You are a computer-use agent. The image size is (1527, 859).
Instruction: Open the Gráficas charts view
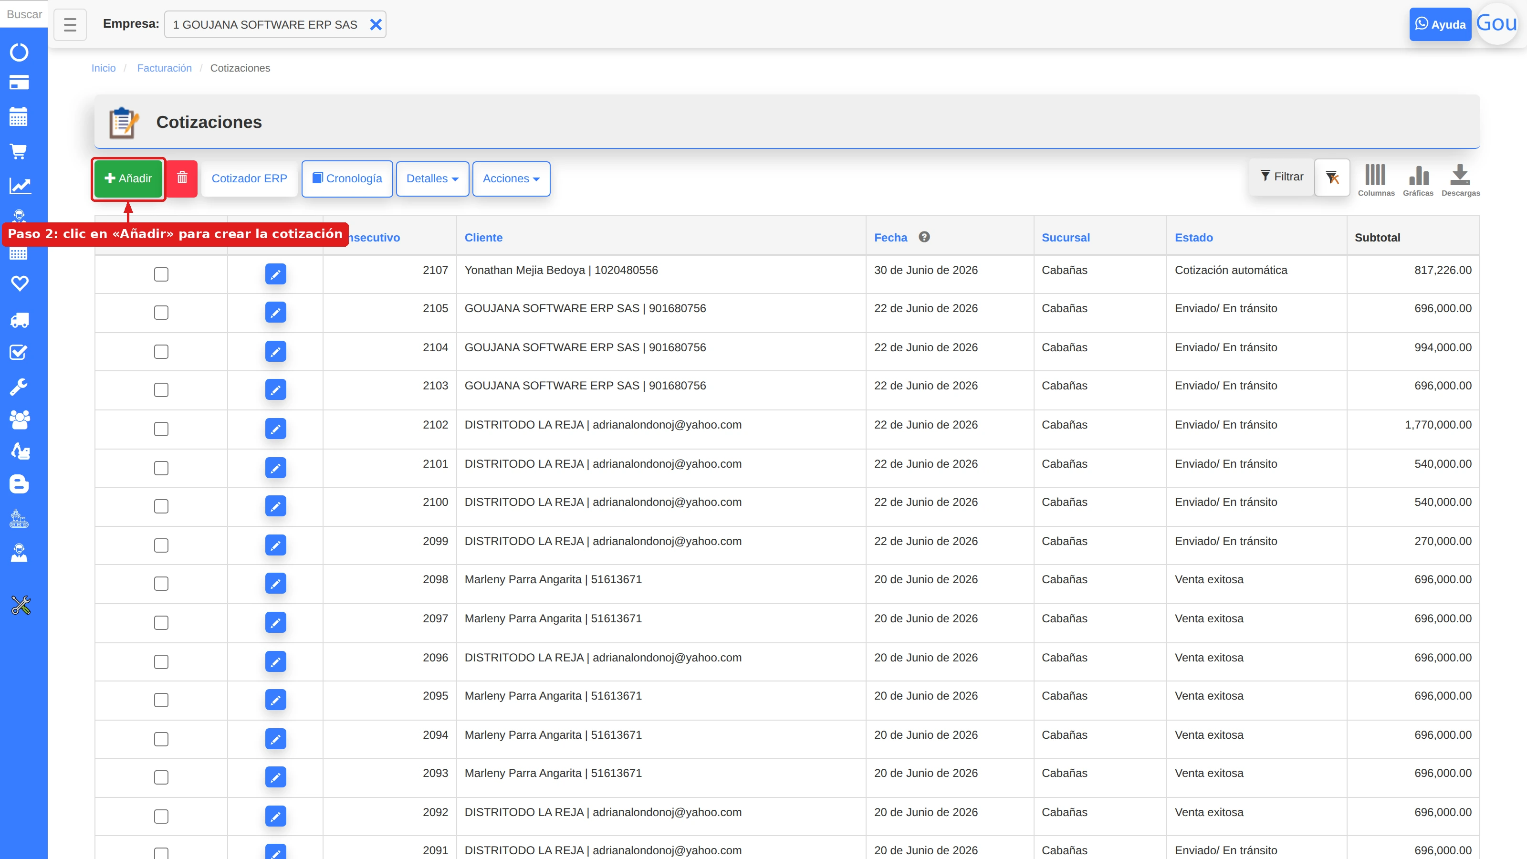click(1418, 180)
